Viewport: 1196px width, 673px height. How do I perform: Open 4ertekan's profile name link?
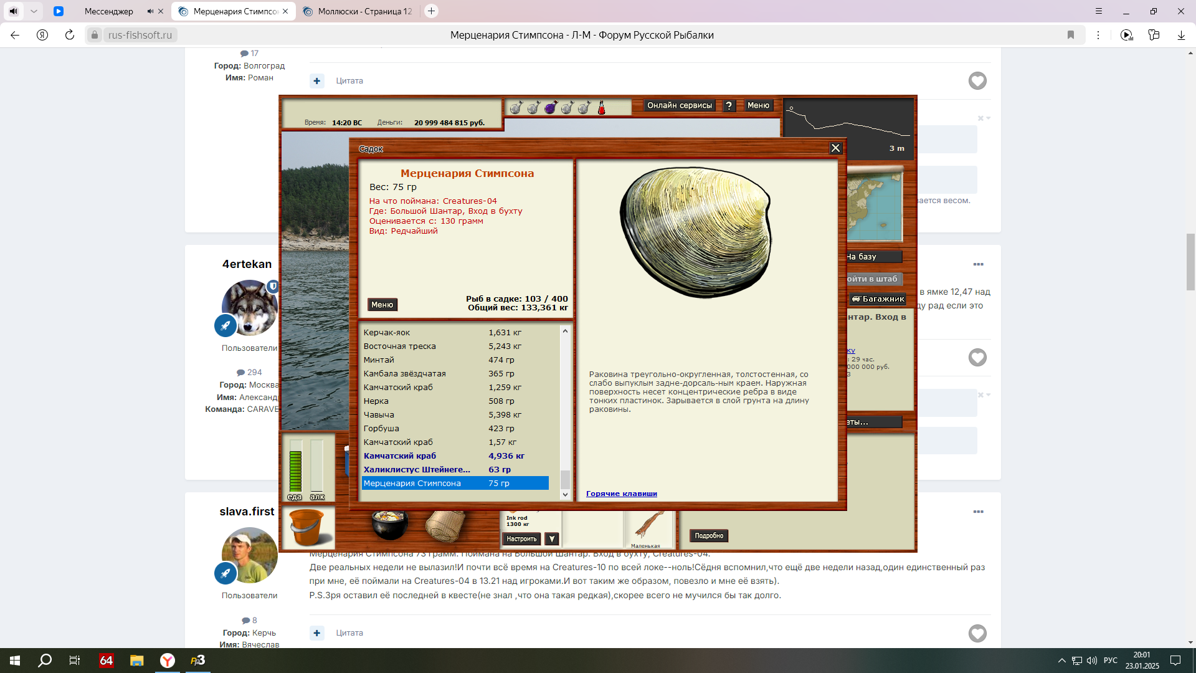click(x=247, y=264)
